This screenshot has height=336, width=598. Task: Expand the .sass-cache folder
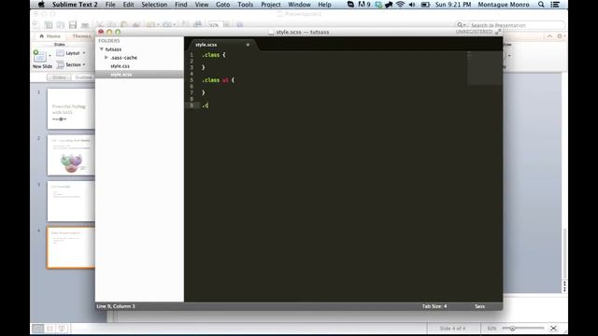coord(107,58)
